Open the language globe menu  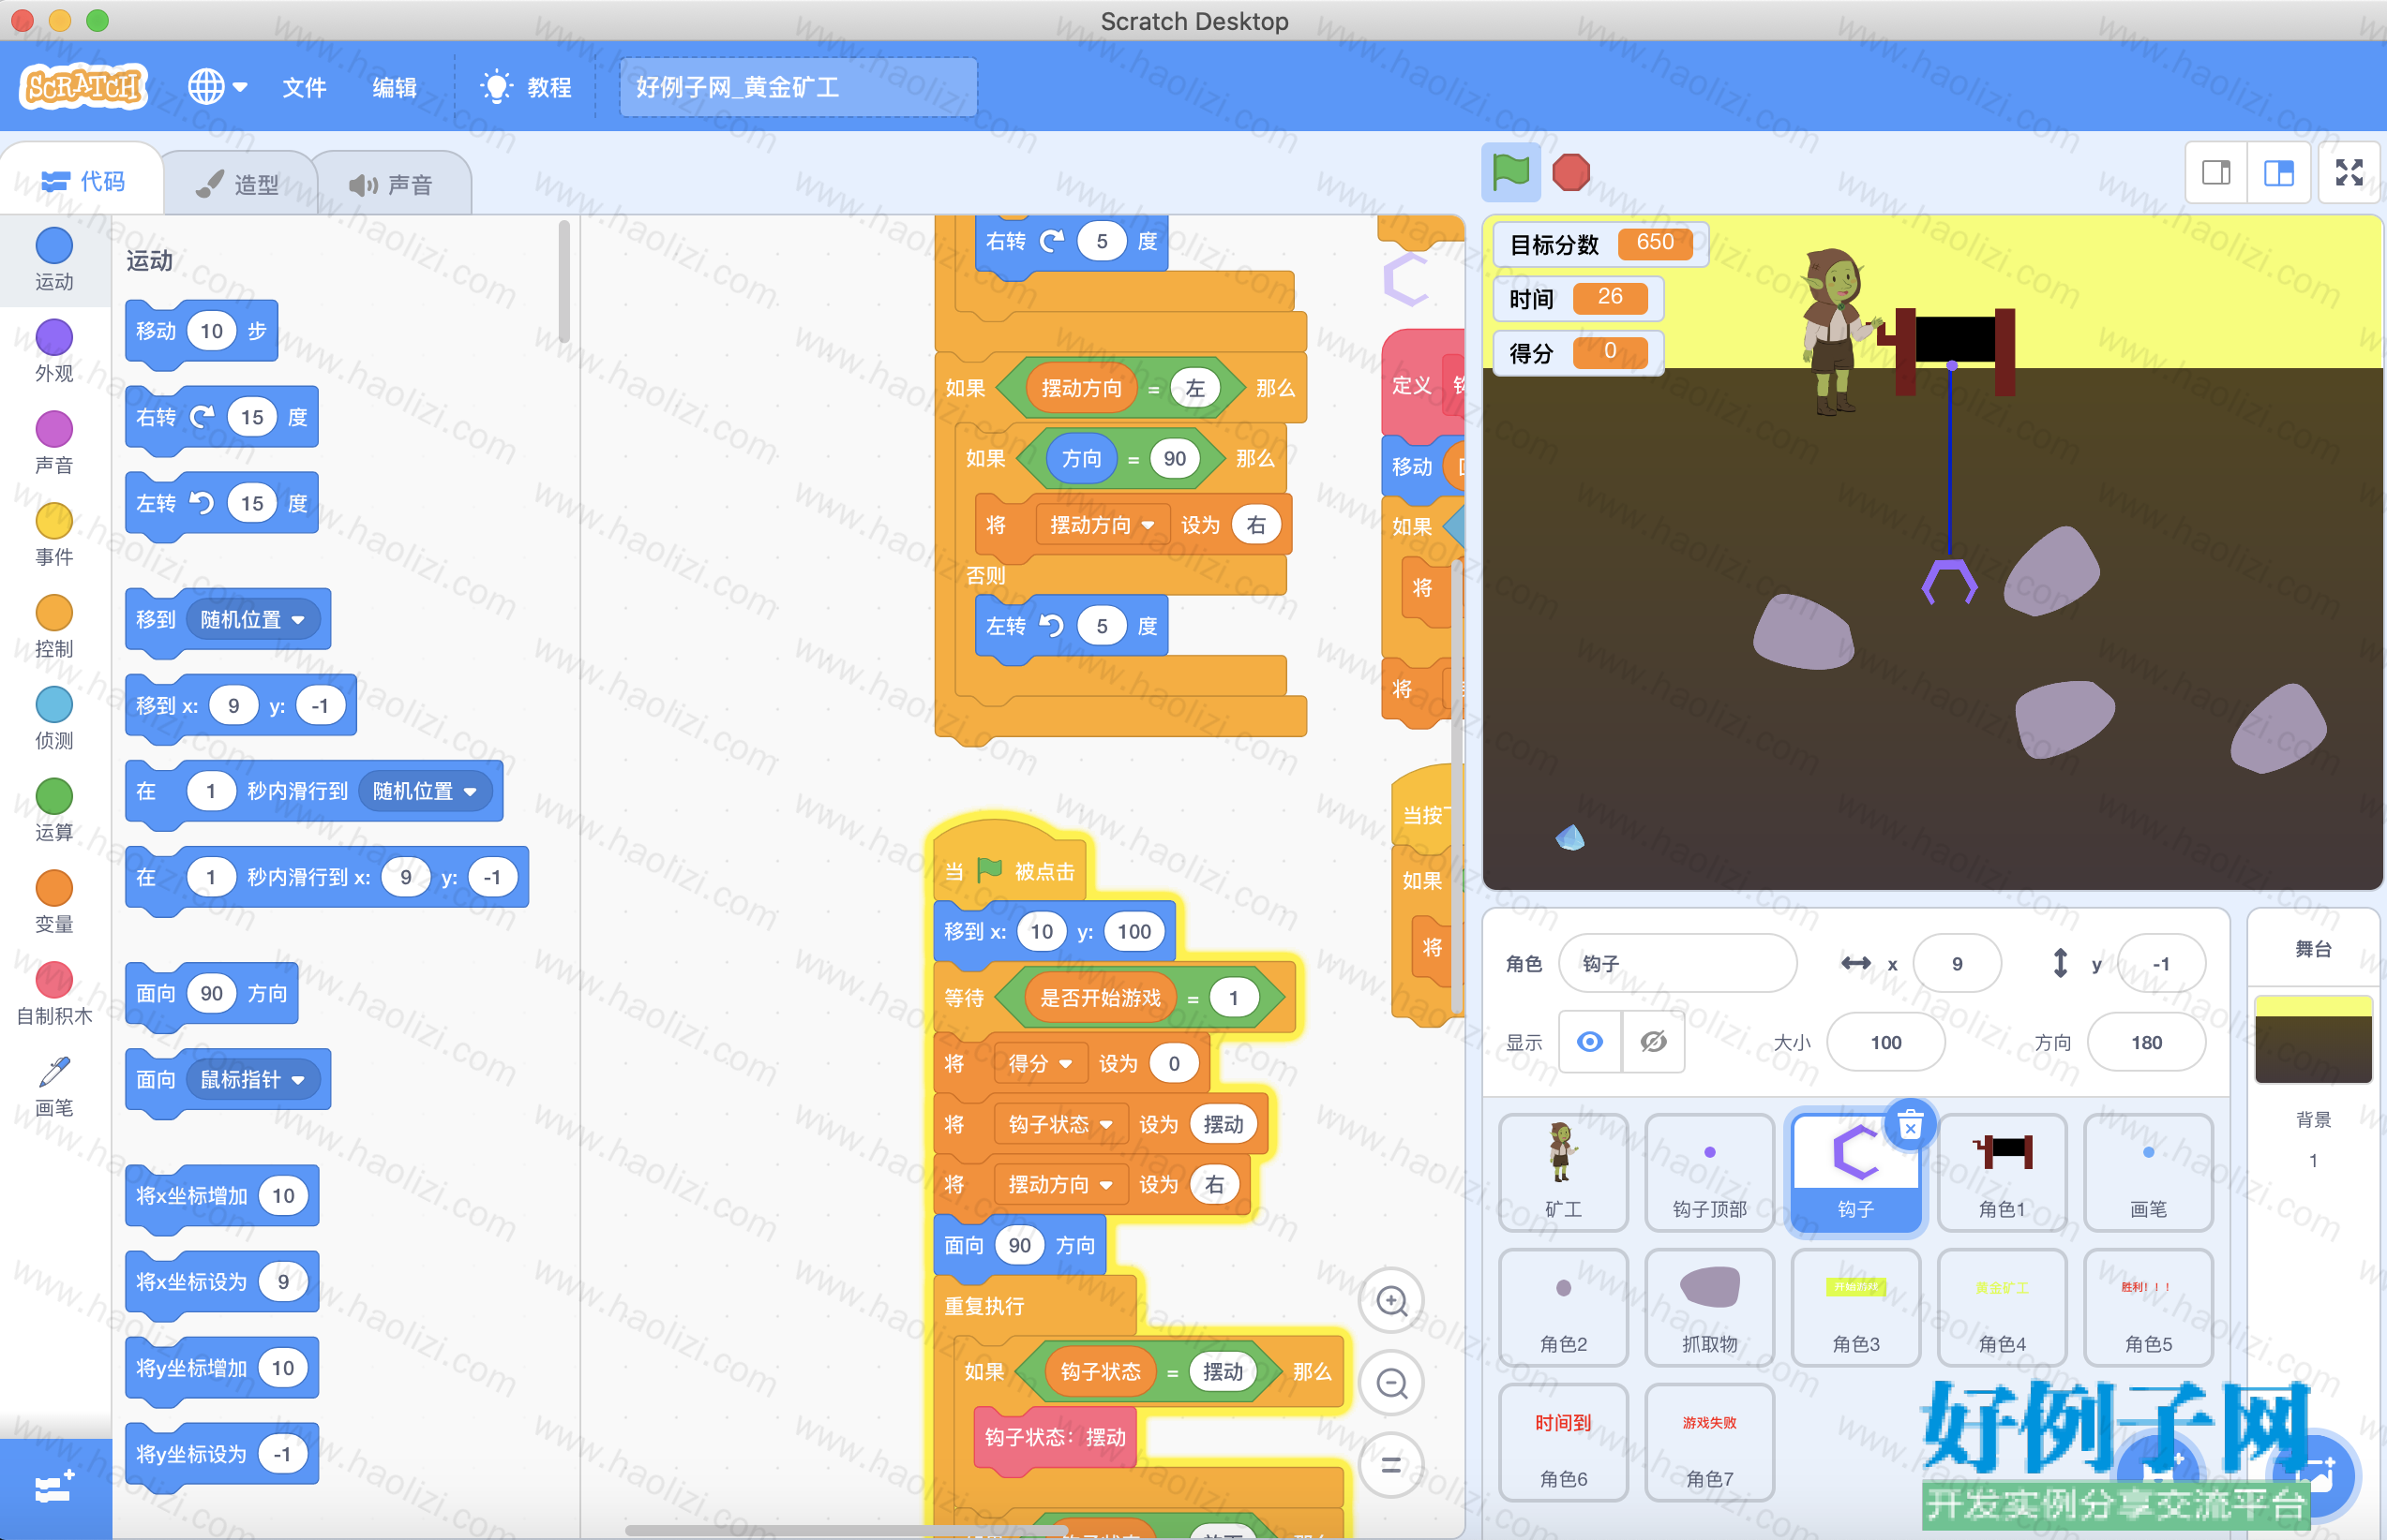click(218, 87)
